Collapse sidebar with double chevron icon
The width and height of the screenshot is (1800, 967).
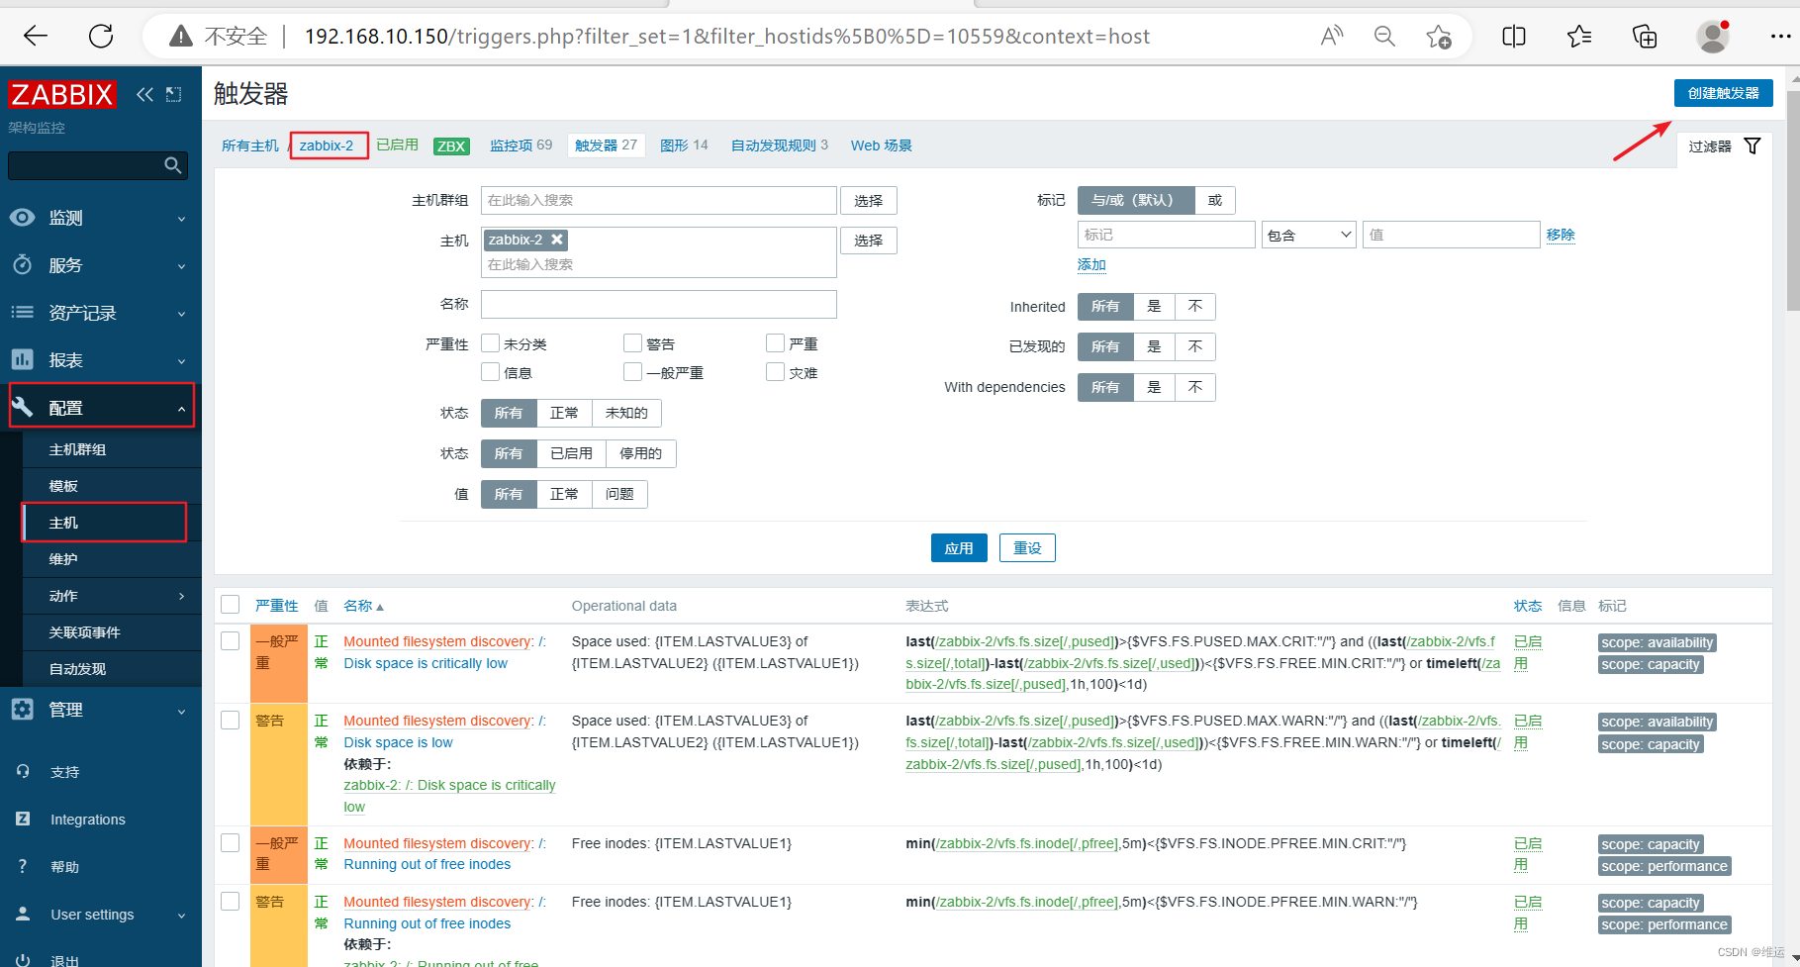coord(145,94)
